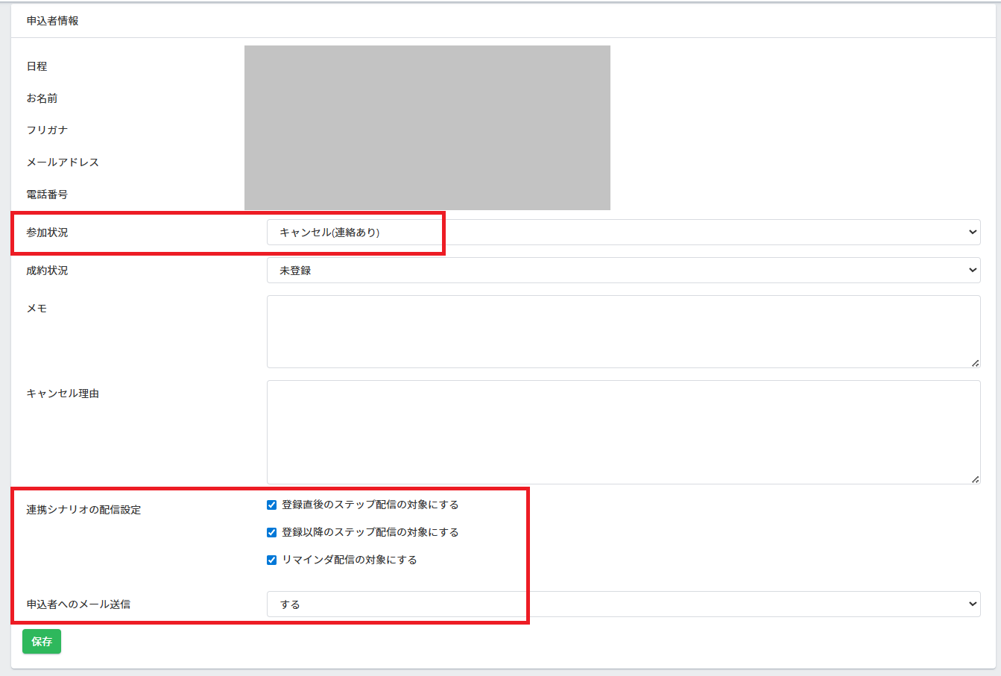Click the green 保存 button
The height and width of the screenshot is (676, 1001).
coord(42,641)
